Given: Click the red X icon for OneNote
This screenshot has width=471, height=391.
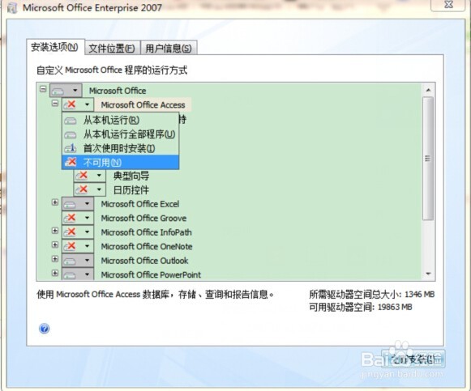Looking at the screenshot, I should pos(70,246).
